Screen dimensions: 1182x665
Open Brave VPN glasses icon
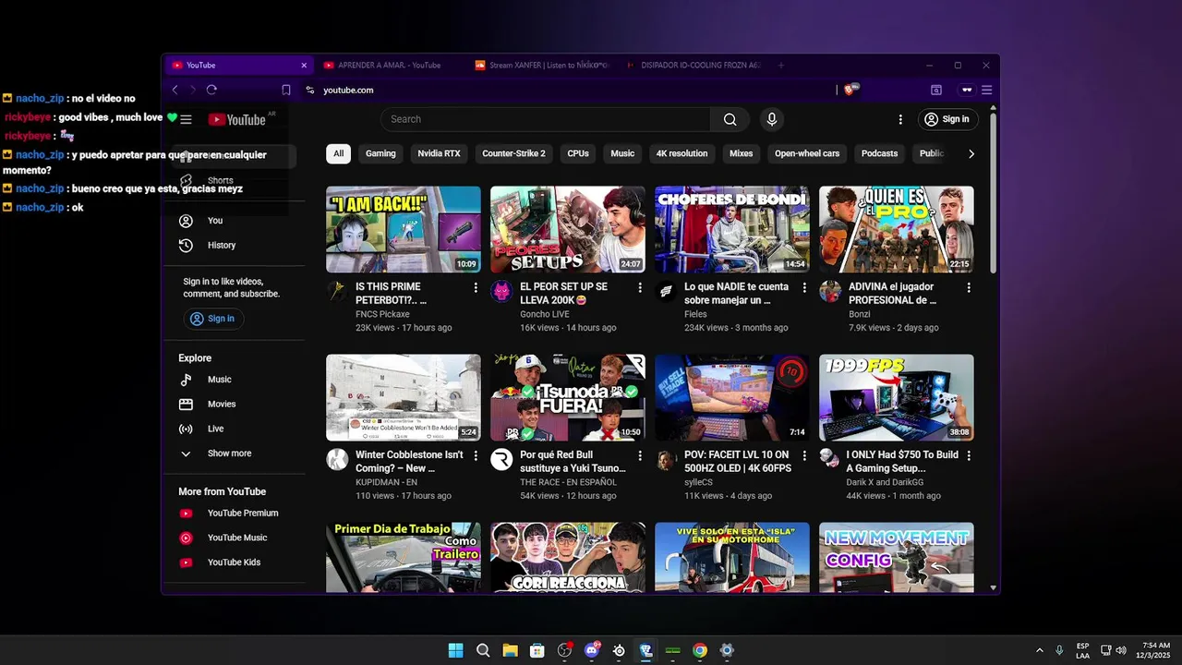click(x=967, y=90)
